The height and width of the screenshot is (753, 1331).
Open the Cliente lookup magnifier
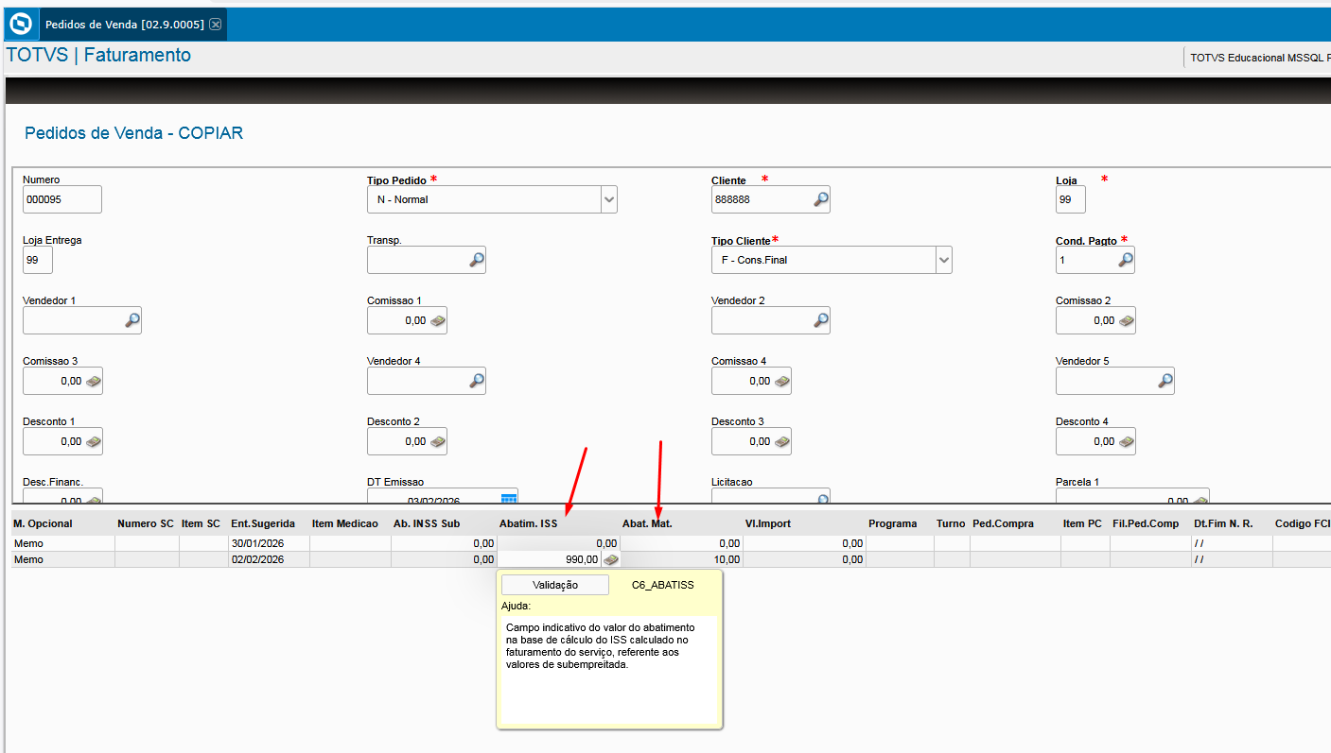821,199
